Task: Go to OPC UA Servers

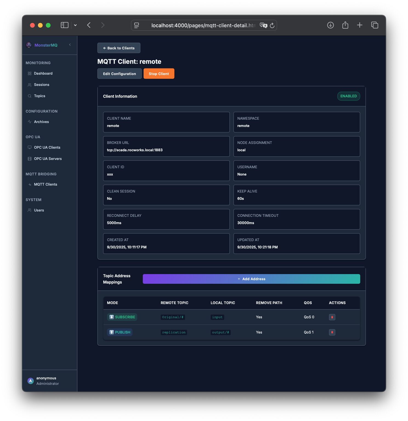Action: click(48, 159)
